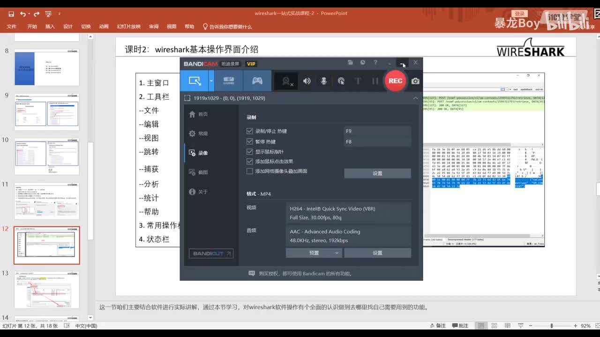Screen dimensions: 600x337
Task: Click the pause icon in Bandicam toolbar
Action: pyautogui.click(x=375, y=81)
